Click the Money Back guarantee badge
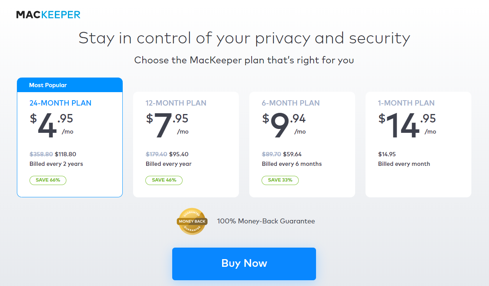 click(x=192, y=221)
